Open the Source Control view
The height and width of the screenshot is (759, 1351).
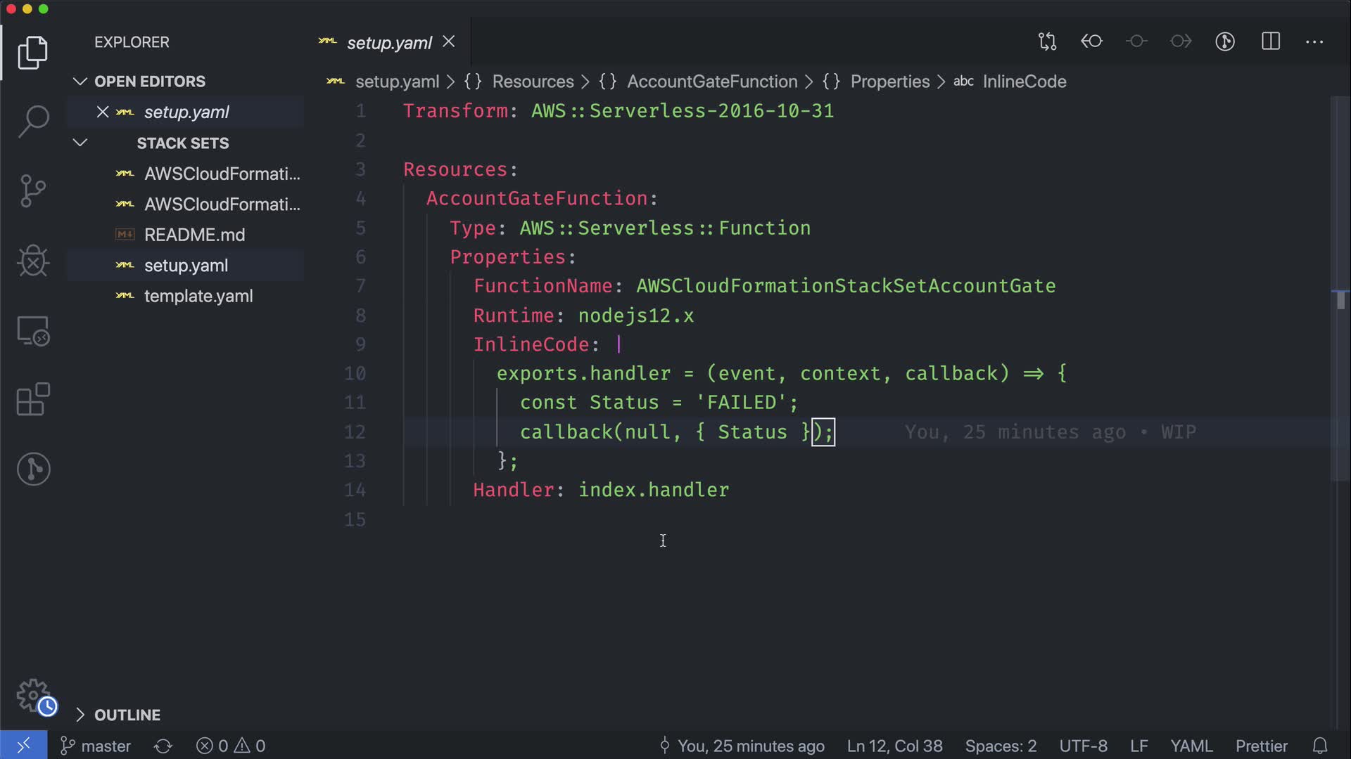pyautogui.click(x=33, y=191)
